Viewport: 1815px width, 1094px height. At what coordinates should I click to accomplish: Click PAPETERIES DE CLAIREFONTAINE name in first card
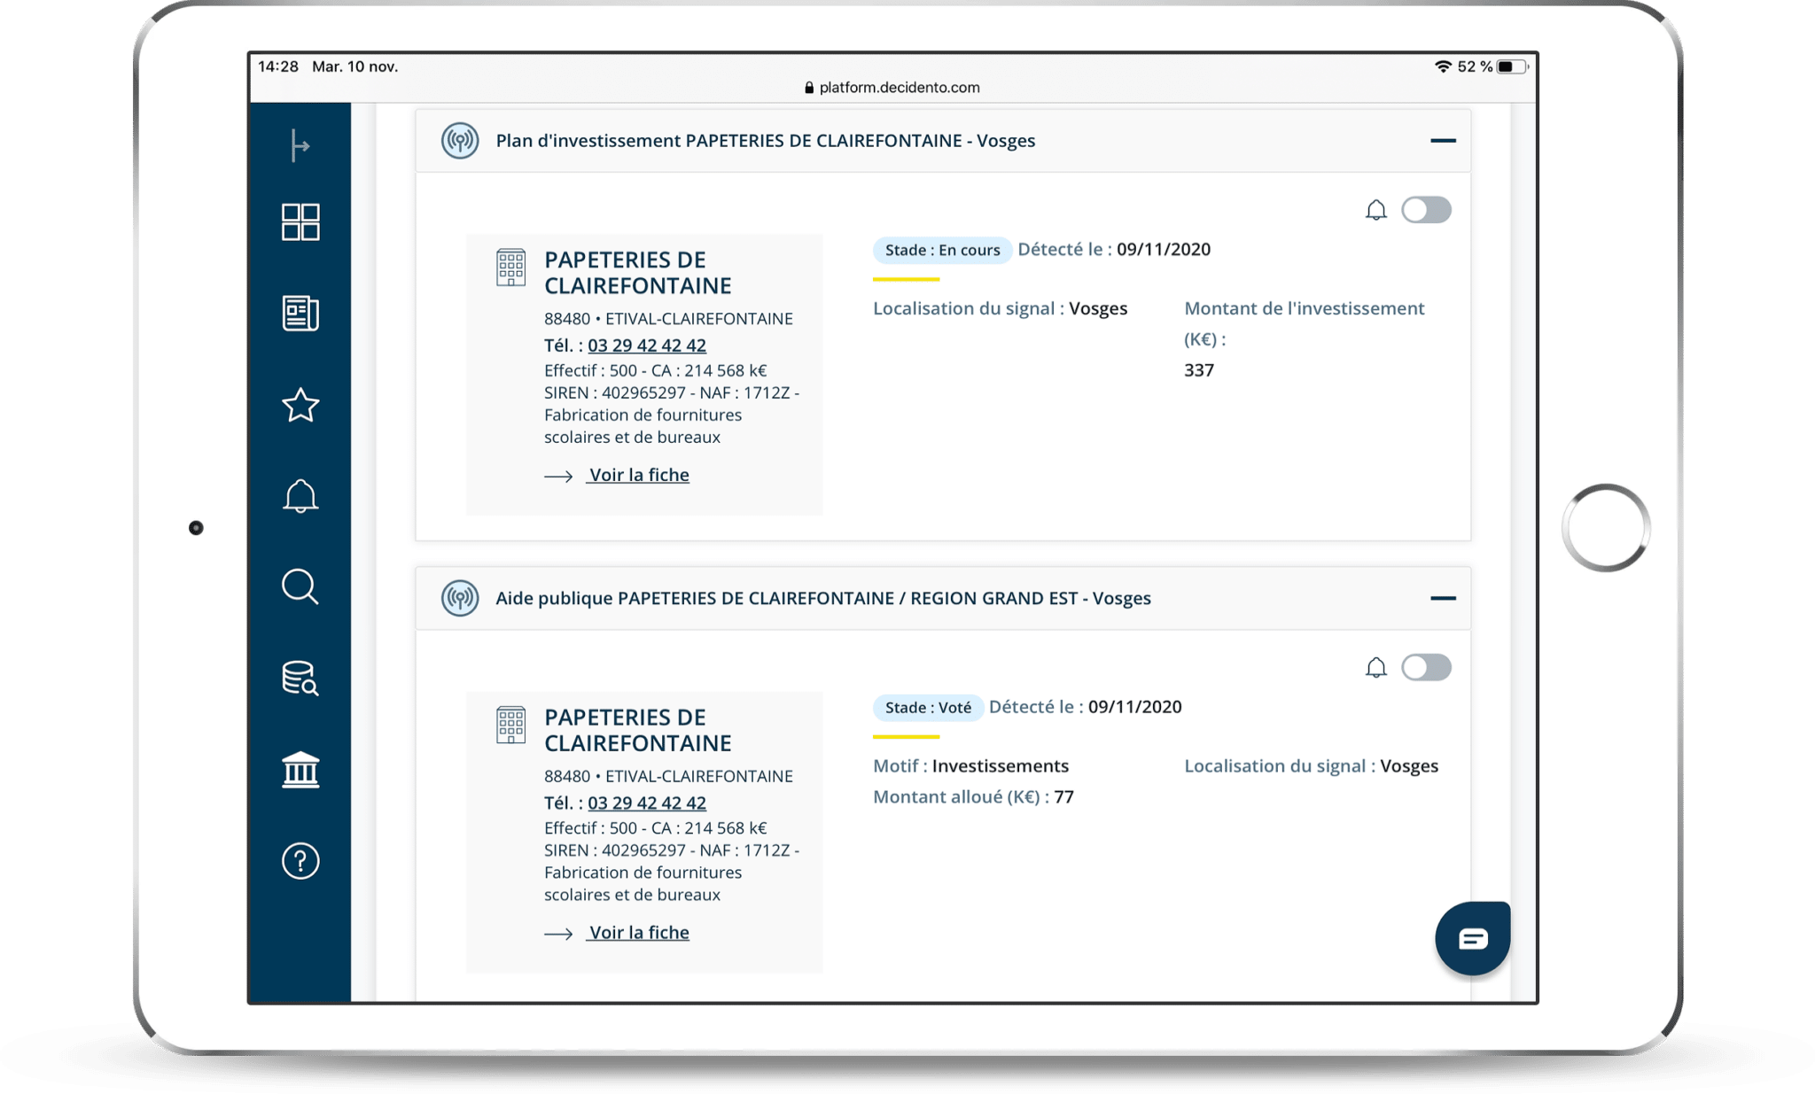(x=638, y=273)
